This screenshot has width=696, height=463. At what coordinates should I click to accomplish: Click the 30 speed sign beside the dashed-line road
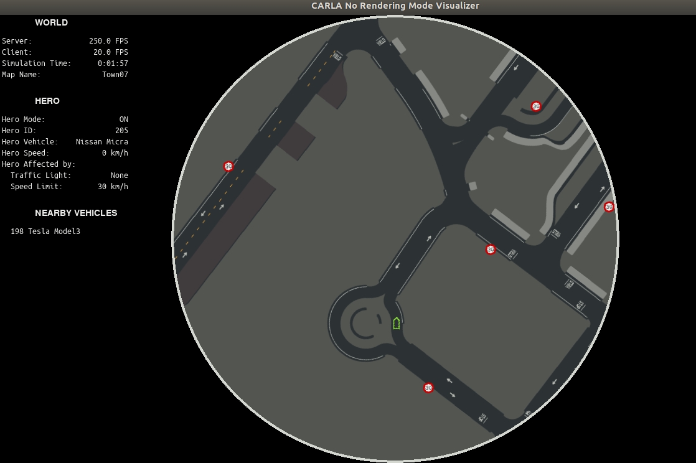point(228,166)
